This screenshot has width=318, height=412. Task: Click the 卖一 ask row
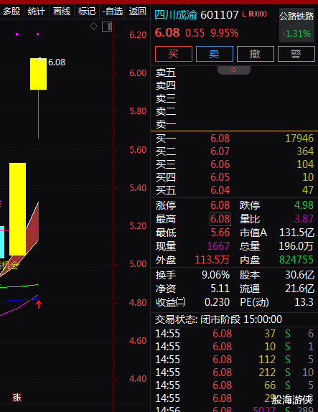point(234,124)
